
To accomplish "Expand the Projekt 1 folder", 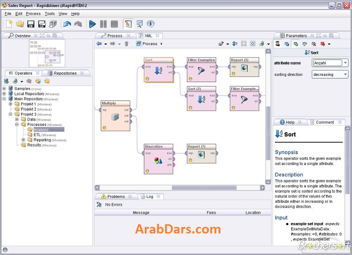I will click(x=10, y=104).
